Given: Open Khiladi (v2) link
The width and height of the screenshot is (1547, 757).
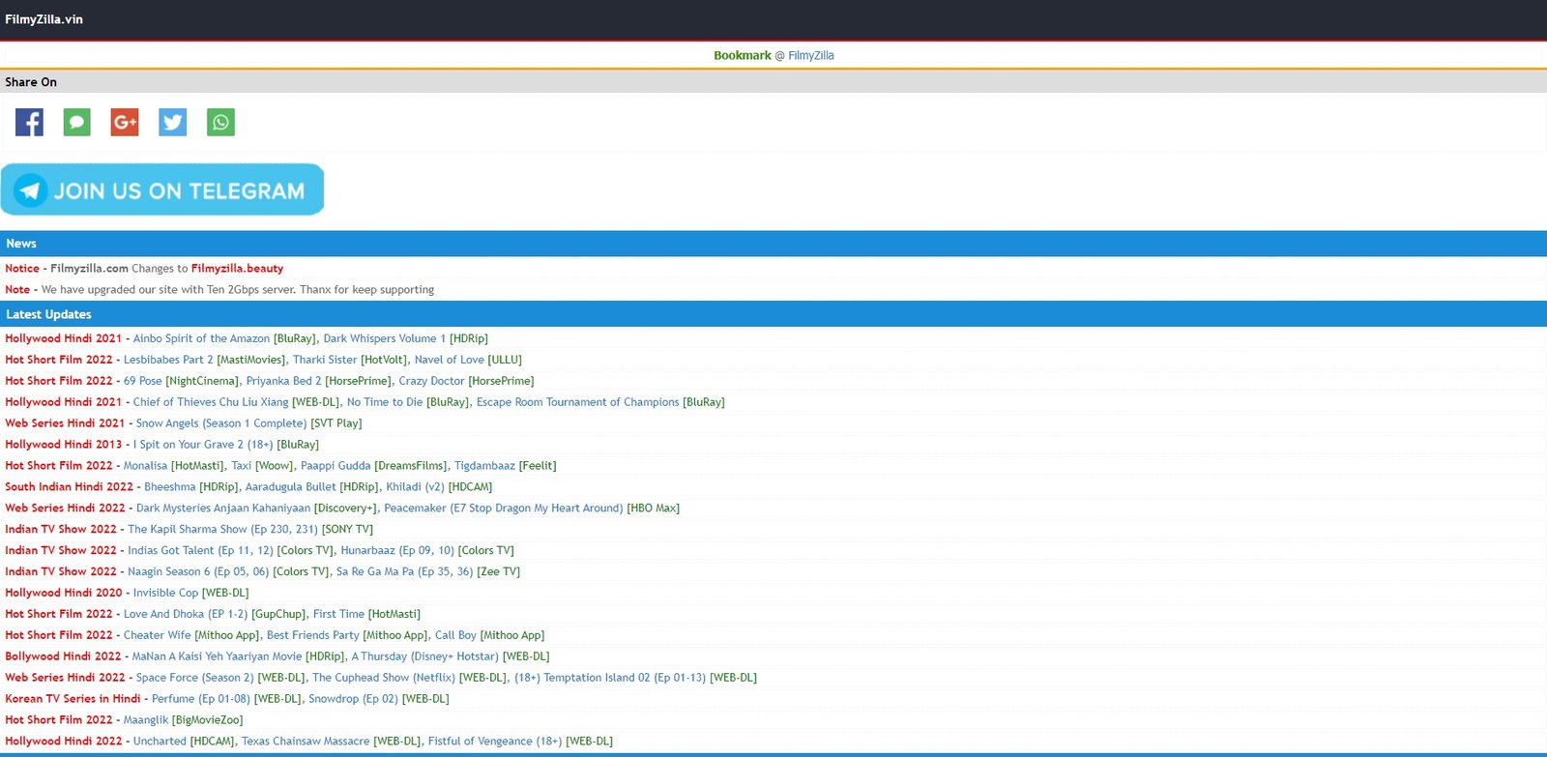Looking at the screenshot, I should tap(415, 487).
